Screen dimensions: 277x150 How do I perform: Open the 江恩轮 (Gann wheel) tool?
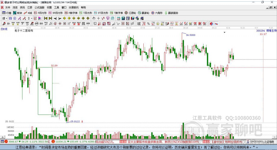130,13
